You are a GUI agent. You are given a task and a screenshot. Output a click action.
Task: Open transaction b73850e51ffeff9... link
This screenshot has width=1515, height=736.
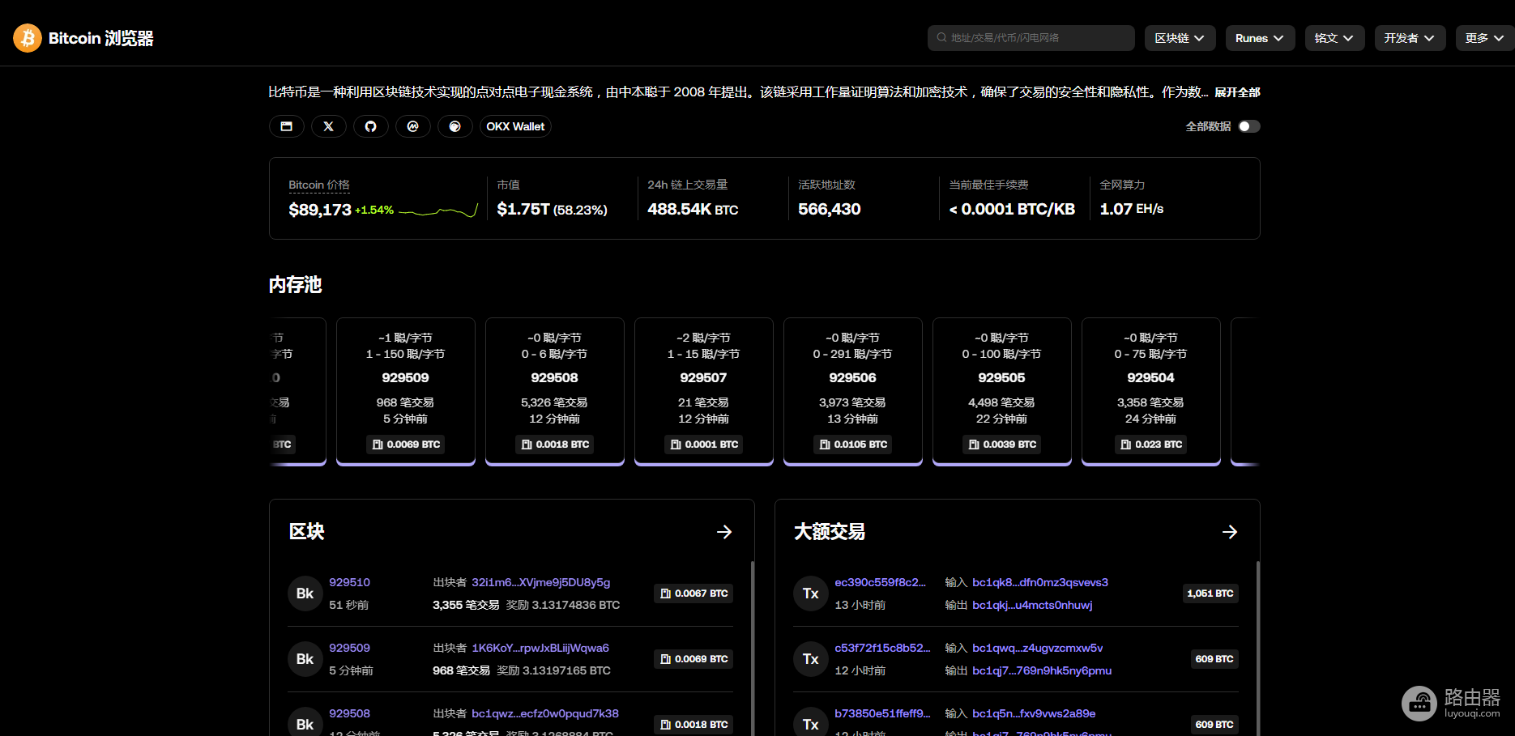882,713
